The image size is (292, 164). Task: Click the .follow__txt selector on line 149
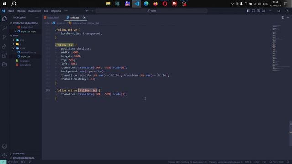point(88,90)
